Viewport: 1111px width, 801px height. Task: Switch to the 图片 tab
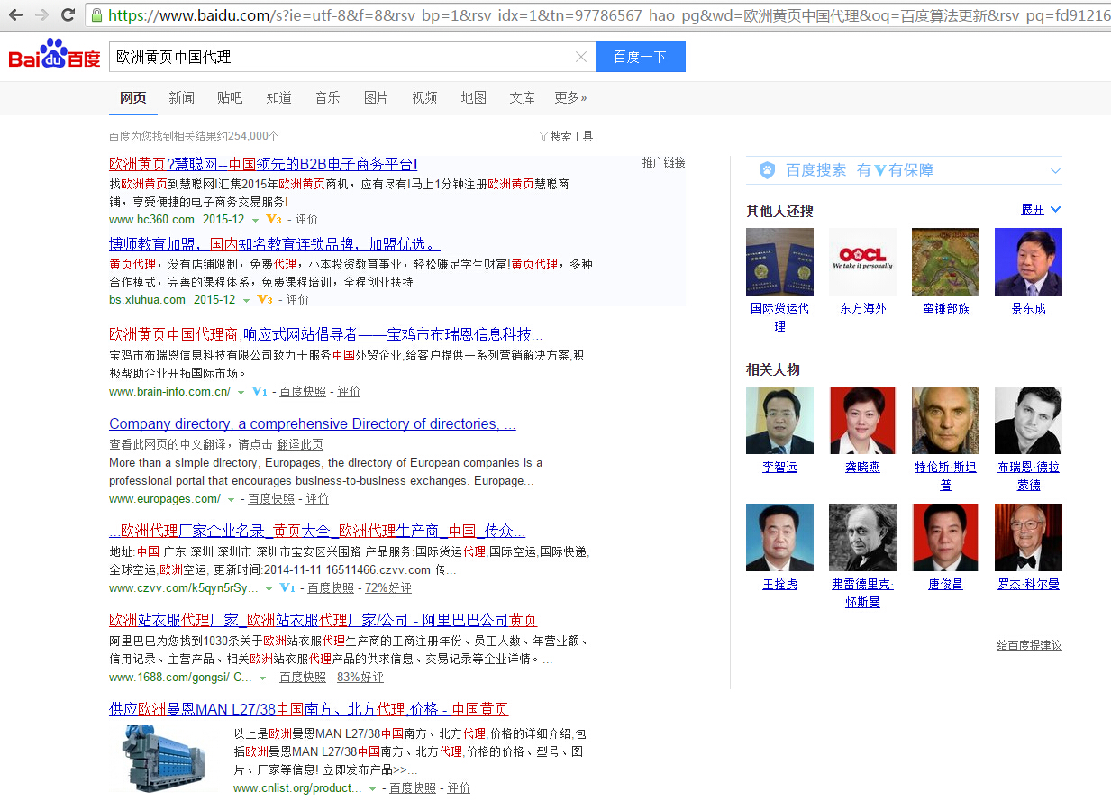click(x=376, y=97)
